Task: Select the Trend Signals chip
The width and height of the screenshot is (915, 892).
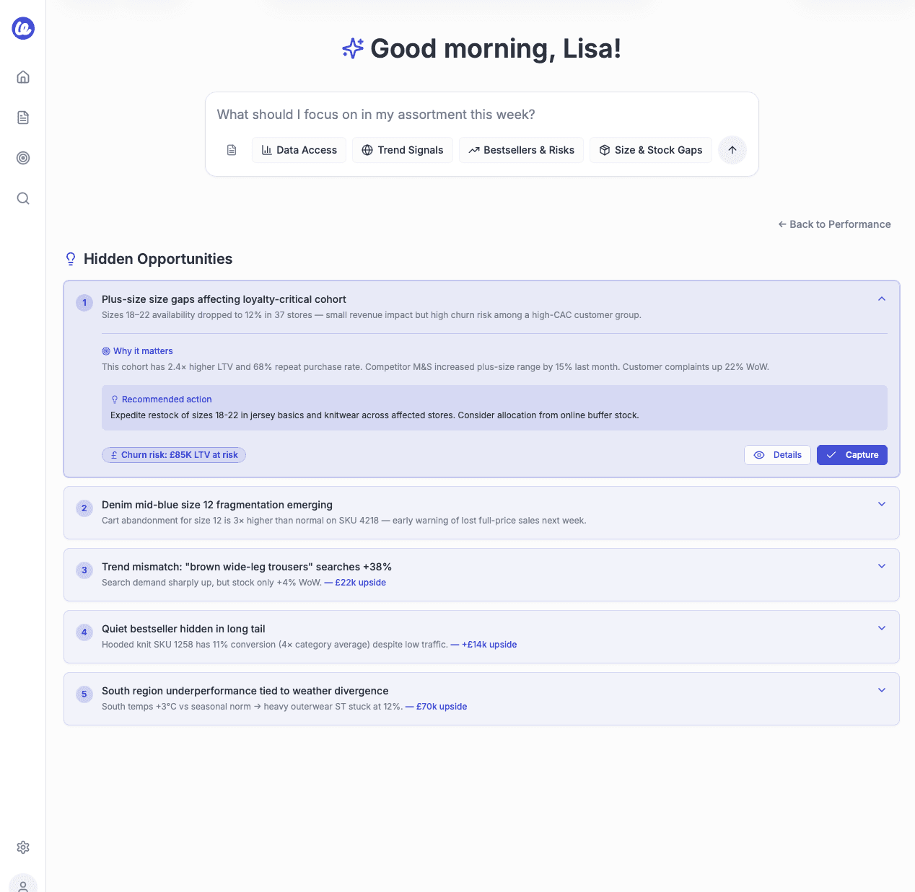Action: point(403,150)
